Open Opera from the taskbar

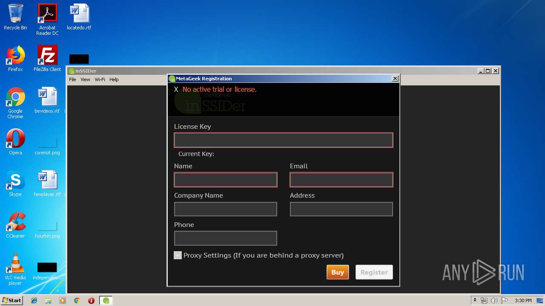(91, 300)
